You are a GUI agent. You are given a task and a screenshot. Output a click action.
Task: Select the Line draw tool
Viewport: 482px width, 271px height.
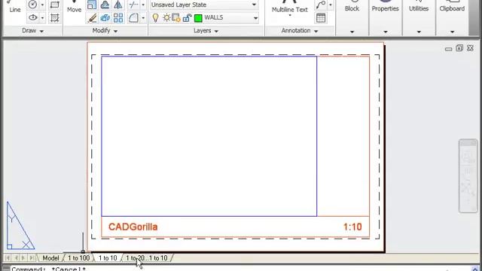click(x=14, y=7)
